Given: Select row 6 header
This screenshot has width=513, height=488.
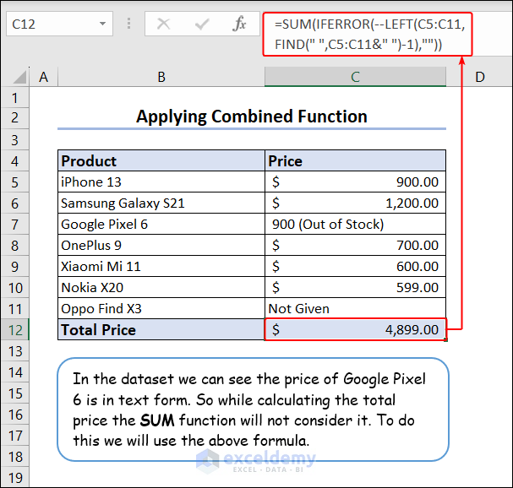Looking at the screenshot, I should pos(14,203).
